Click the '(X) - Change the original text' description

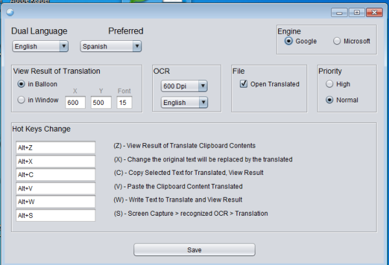pos(203,159)
